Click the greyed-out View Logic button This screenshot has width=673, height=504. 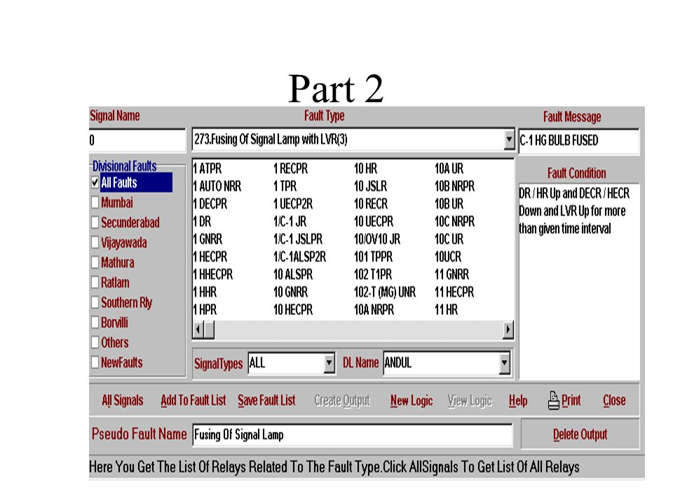(470, 400)
